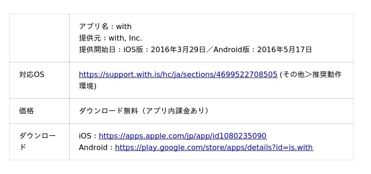Click the ダウンロード row header cell
Viewport: 371px width, 174px height.
point(39,142)
